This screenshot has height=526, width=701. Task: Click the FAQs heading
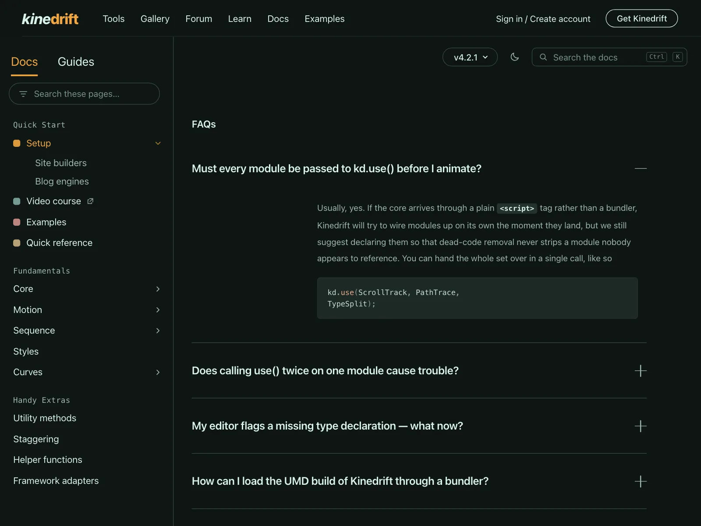[204, 124]
